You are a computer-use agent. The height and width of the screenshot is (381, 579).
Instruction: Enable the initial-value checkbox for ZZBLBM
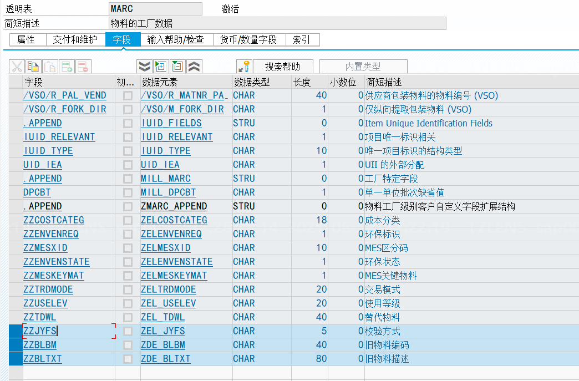click(x=128, y=344)
